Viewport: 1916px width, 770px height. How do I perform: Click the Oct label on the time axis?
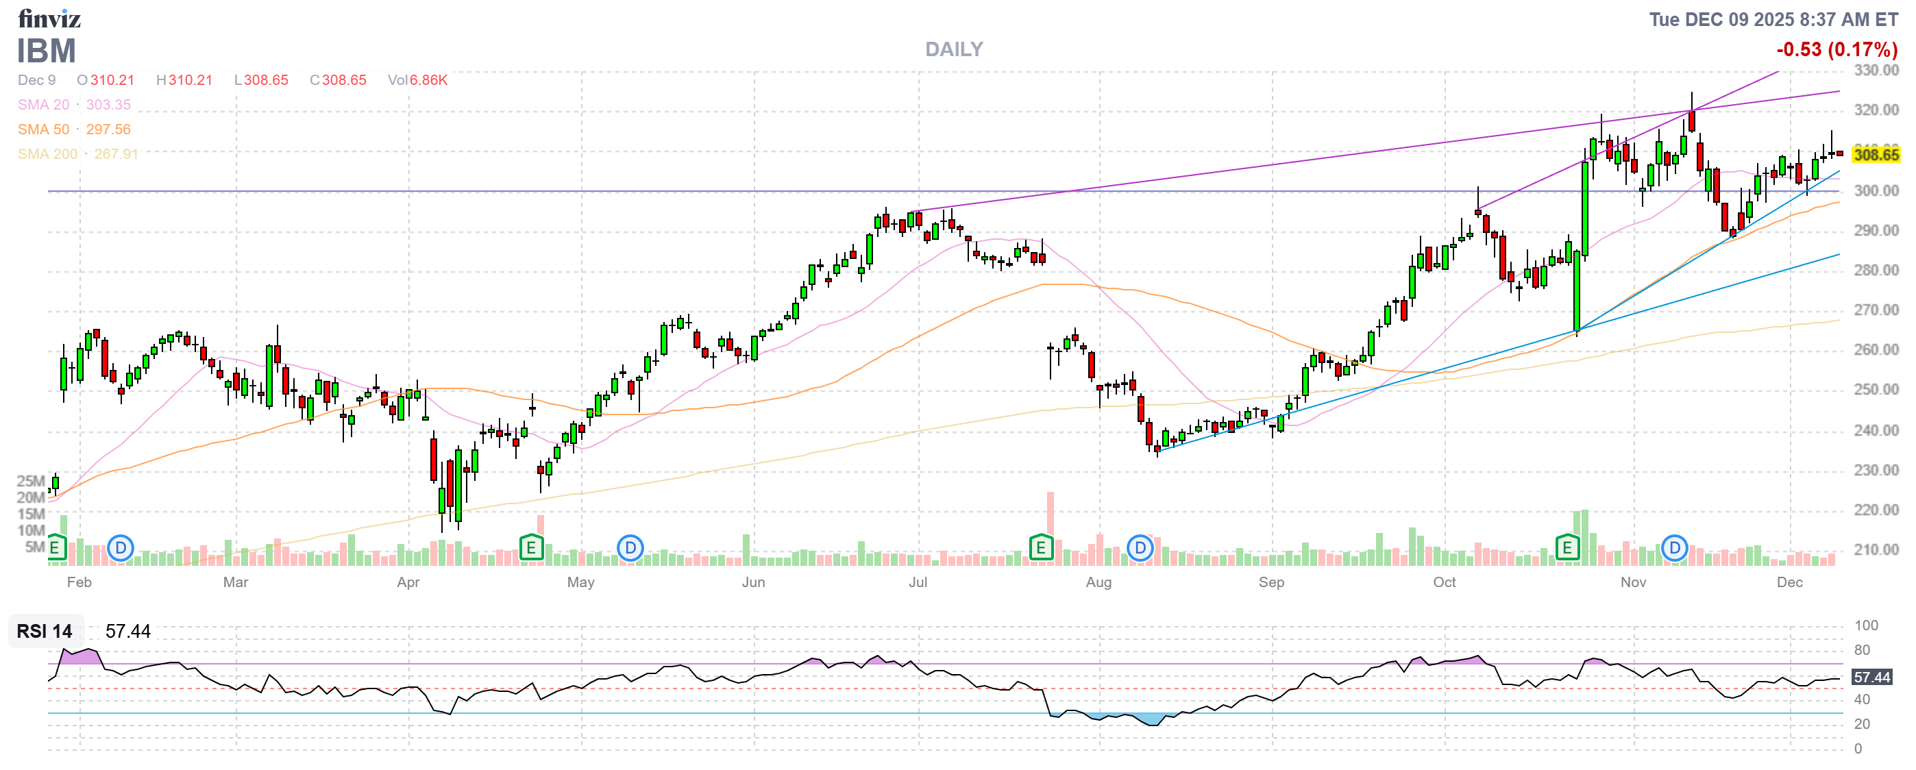click(1444, 582)
